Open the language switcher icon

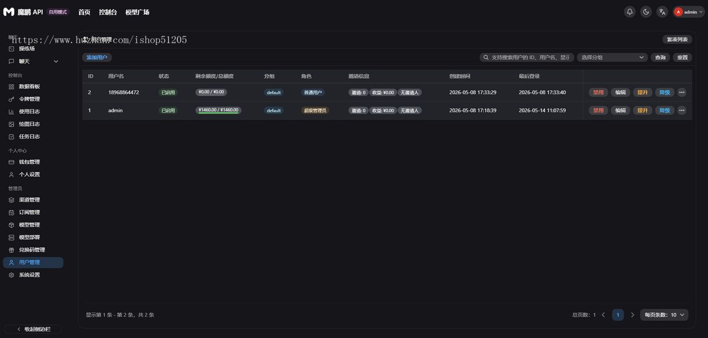coord(663,12)
